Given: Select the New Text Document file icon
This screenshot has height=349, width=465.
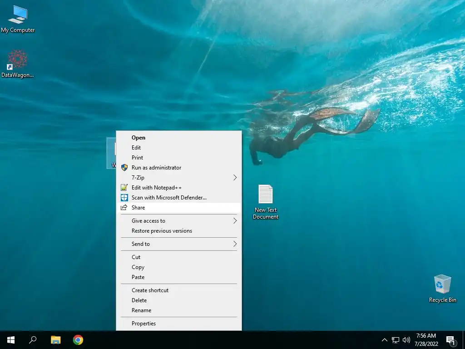Looking at the screenshot, I should (265, 202).
